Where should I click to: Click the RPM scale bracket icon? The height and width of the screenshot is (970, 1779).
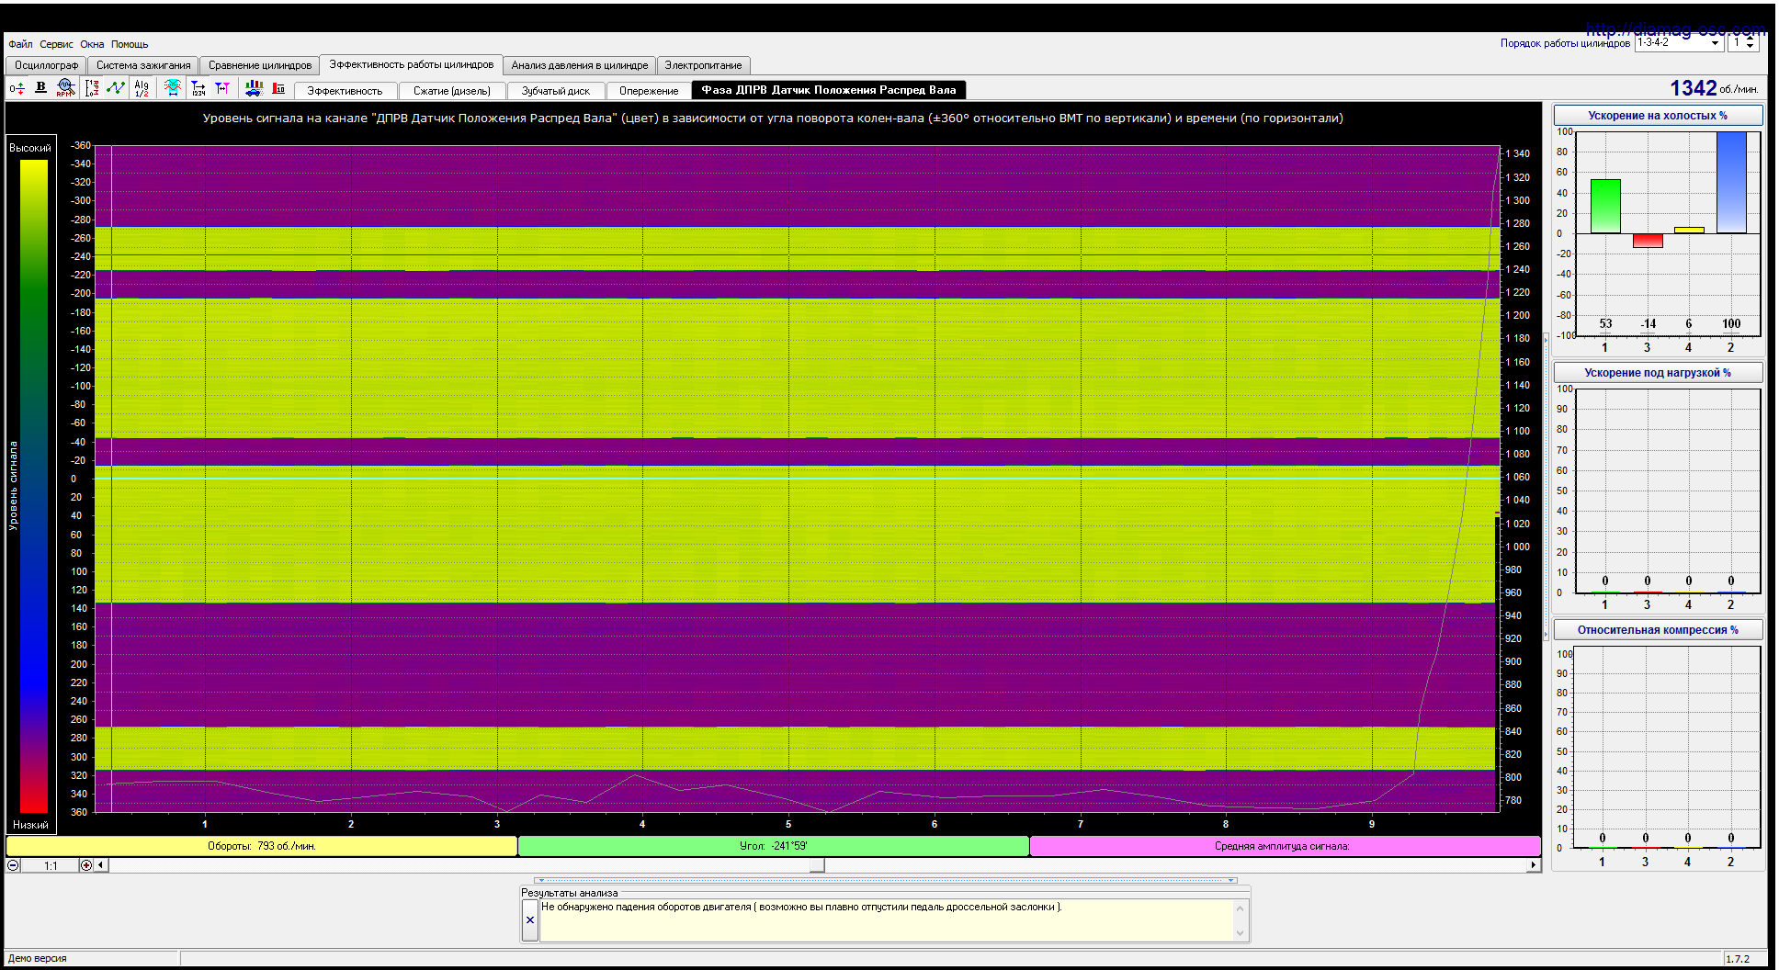pyautogui.click(x=92, y=88)
